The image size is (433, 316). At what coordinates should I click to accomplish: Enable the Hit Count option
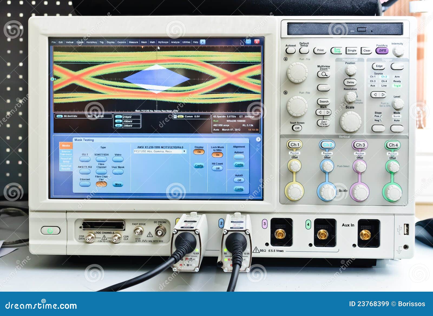[x=217, y=167]
